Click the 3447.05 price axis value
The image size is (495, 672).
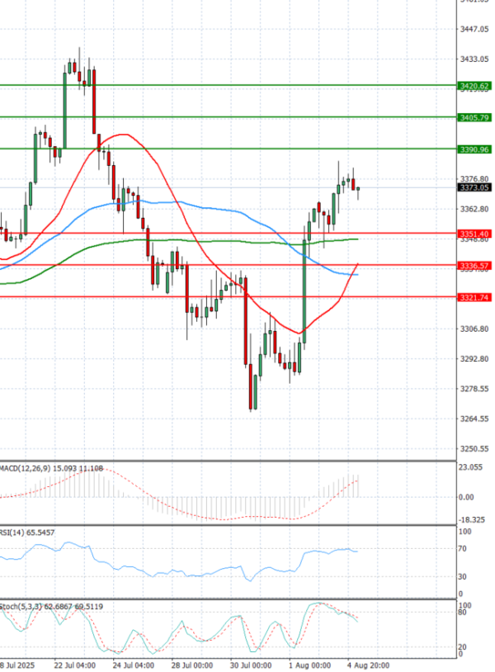(474, 29)
